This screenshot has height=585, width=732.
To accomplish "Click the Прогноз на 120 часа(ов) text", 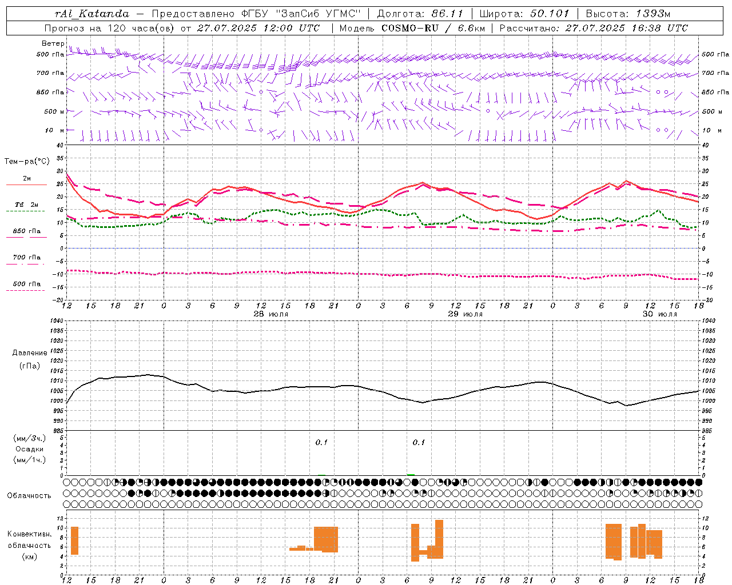I will (110, 28).
